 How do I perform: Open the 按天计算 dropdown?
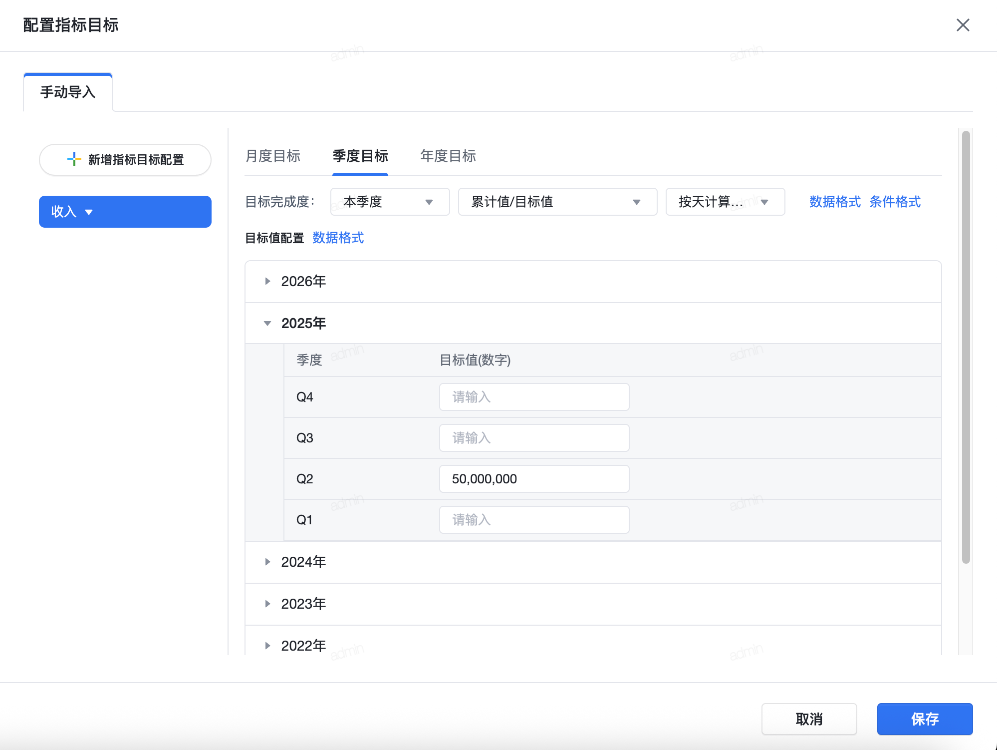click(x=725, y=202)
